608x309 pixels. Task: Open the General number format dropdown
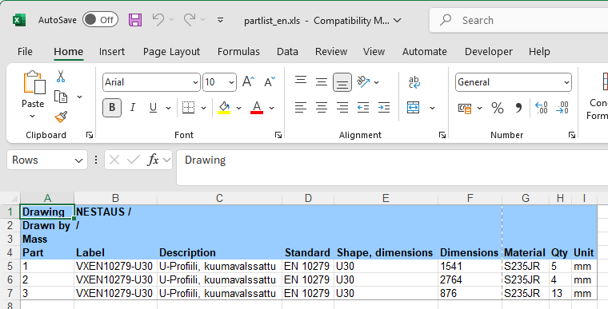tap(566, 82)
